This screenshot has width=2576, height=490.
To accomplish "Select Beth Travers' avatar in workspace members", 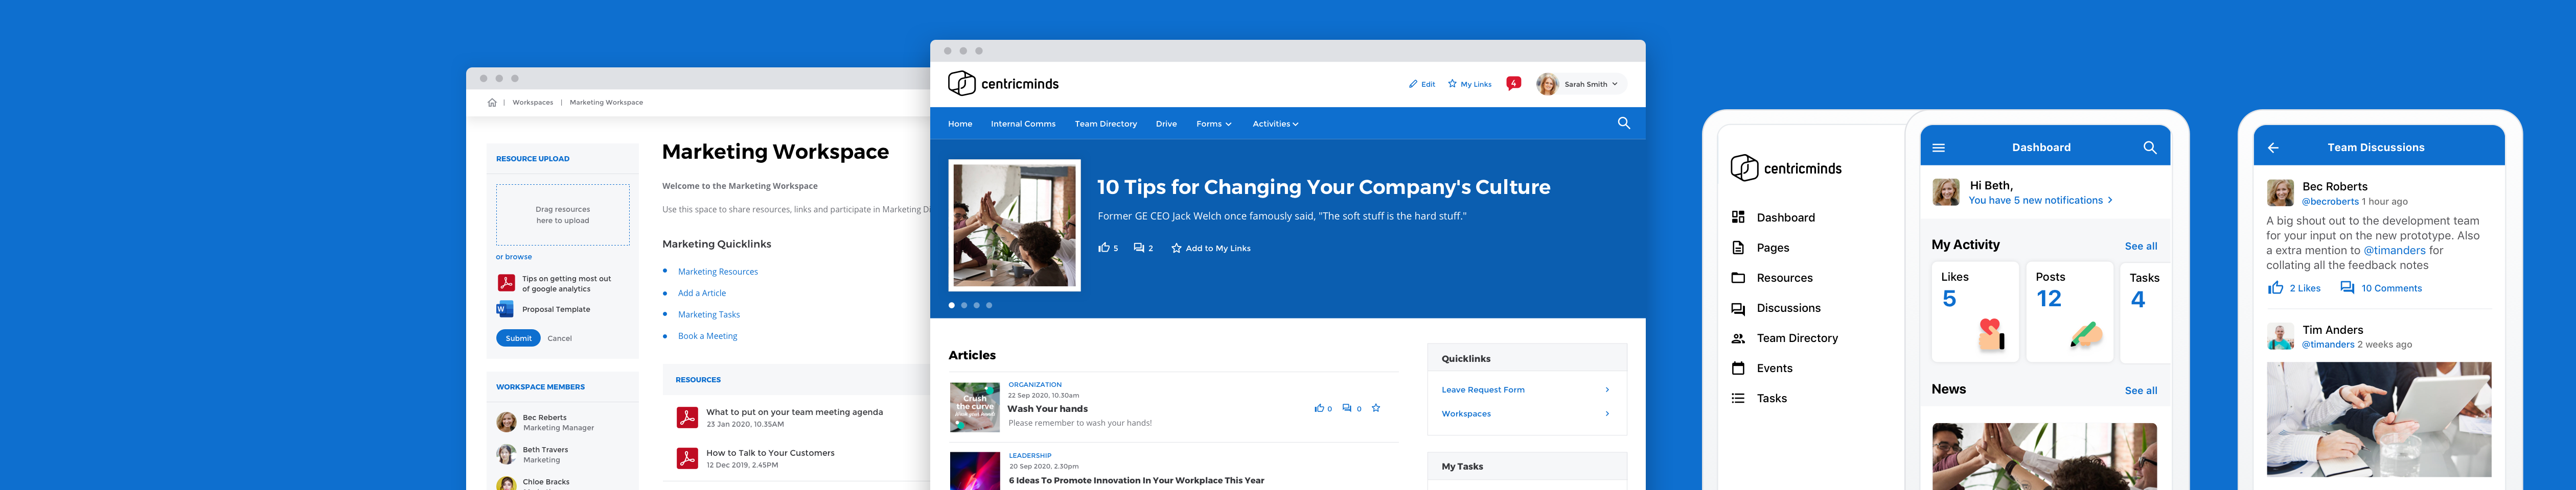I will click(x=507, y=454).
